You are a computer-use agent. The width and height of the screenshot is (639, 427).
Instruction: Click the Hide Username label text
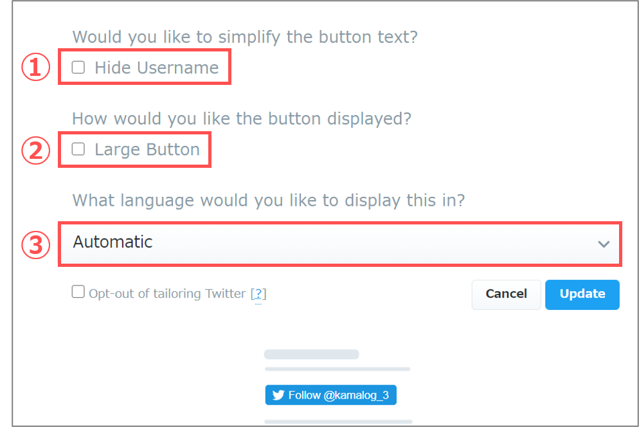(156, 68)
